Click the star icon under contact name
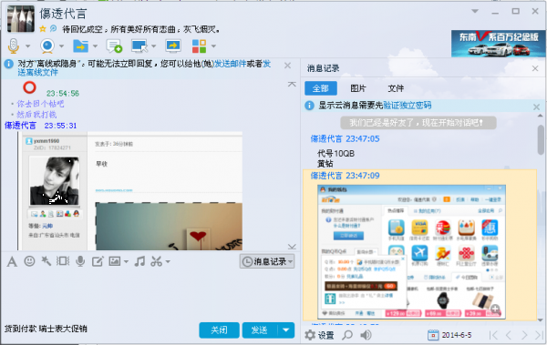 pos(43,29)
